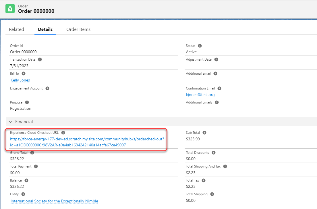The height and width of the screenshot is (209, 317).
Task: Open Kelly Jones Bill To link
Action: 20,80
